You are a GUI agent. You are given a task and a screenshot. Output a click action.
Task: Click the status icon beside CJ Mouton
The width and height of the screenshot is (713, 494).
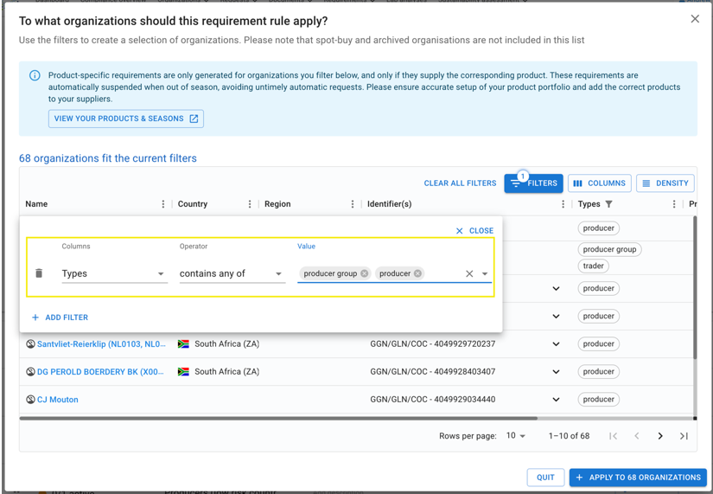click(x=30, y=400)
